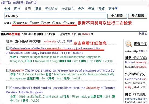The width and height of the screenshot is (149, 104).
Task: Focus the search box containing university
Action: click(55, 16)
